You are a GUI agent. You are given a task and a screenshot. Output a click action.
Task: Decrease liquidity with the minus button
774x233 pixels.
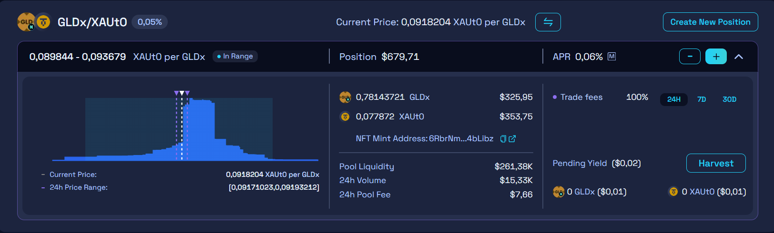pyautogui.click(x=690, y=56)
